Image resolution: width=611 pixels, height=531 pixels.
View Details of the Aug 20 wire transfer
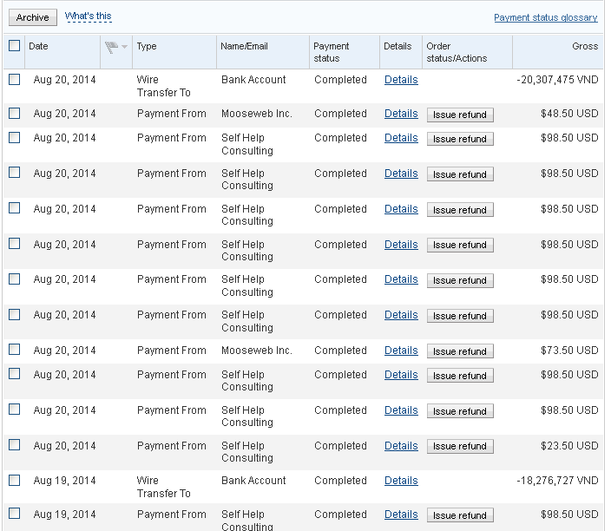click(401, 80)
